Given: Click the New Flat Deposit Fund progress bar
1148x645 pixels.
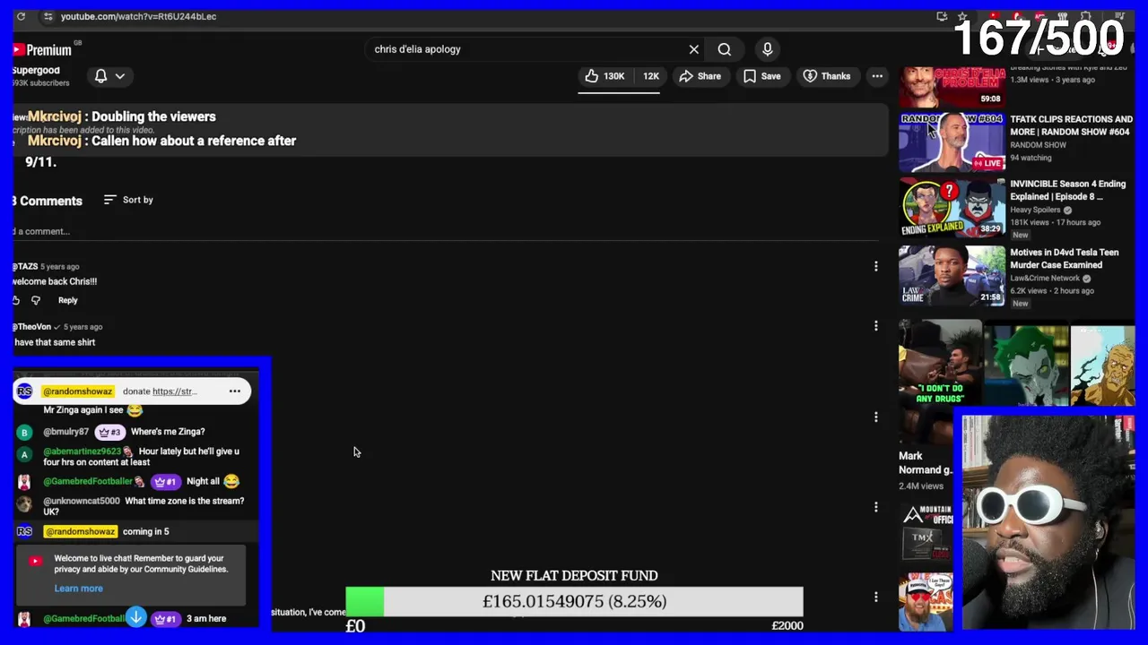Looking at the screenshot, I should (574, 601).
